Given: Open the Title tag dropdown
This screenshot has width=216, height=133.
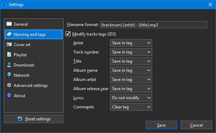Looking at the screenshot, I should point(131,61).
